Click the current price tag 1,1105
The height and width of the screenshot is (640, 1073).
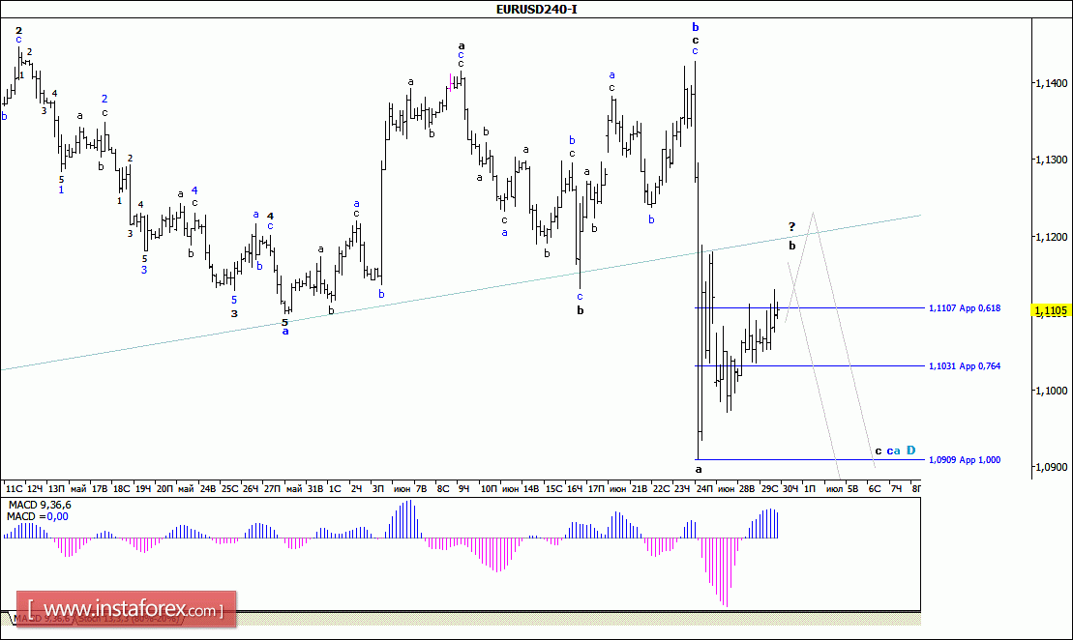pyautogui.click(x=1051, y=311)
